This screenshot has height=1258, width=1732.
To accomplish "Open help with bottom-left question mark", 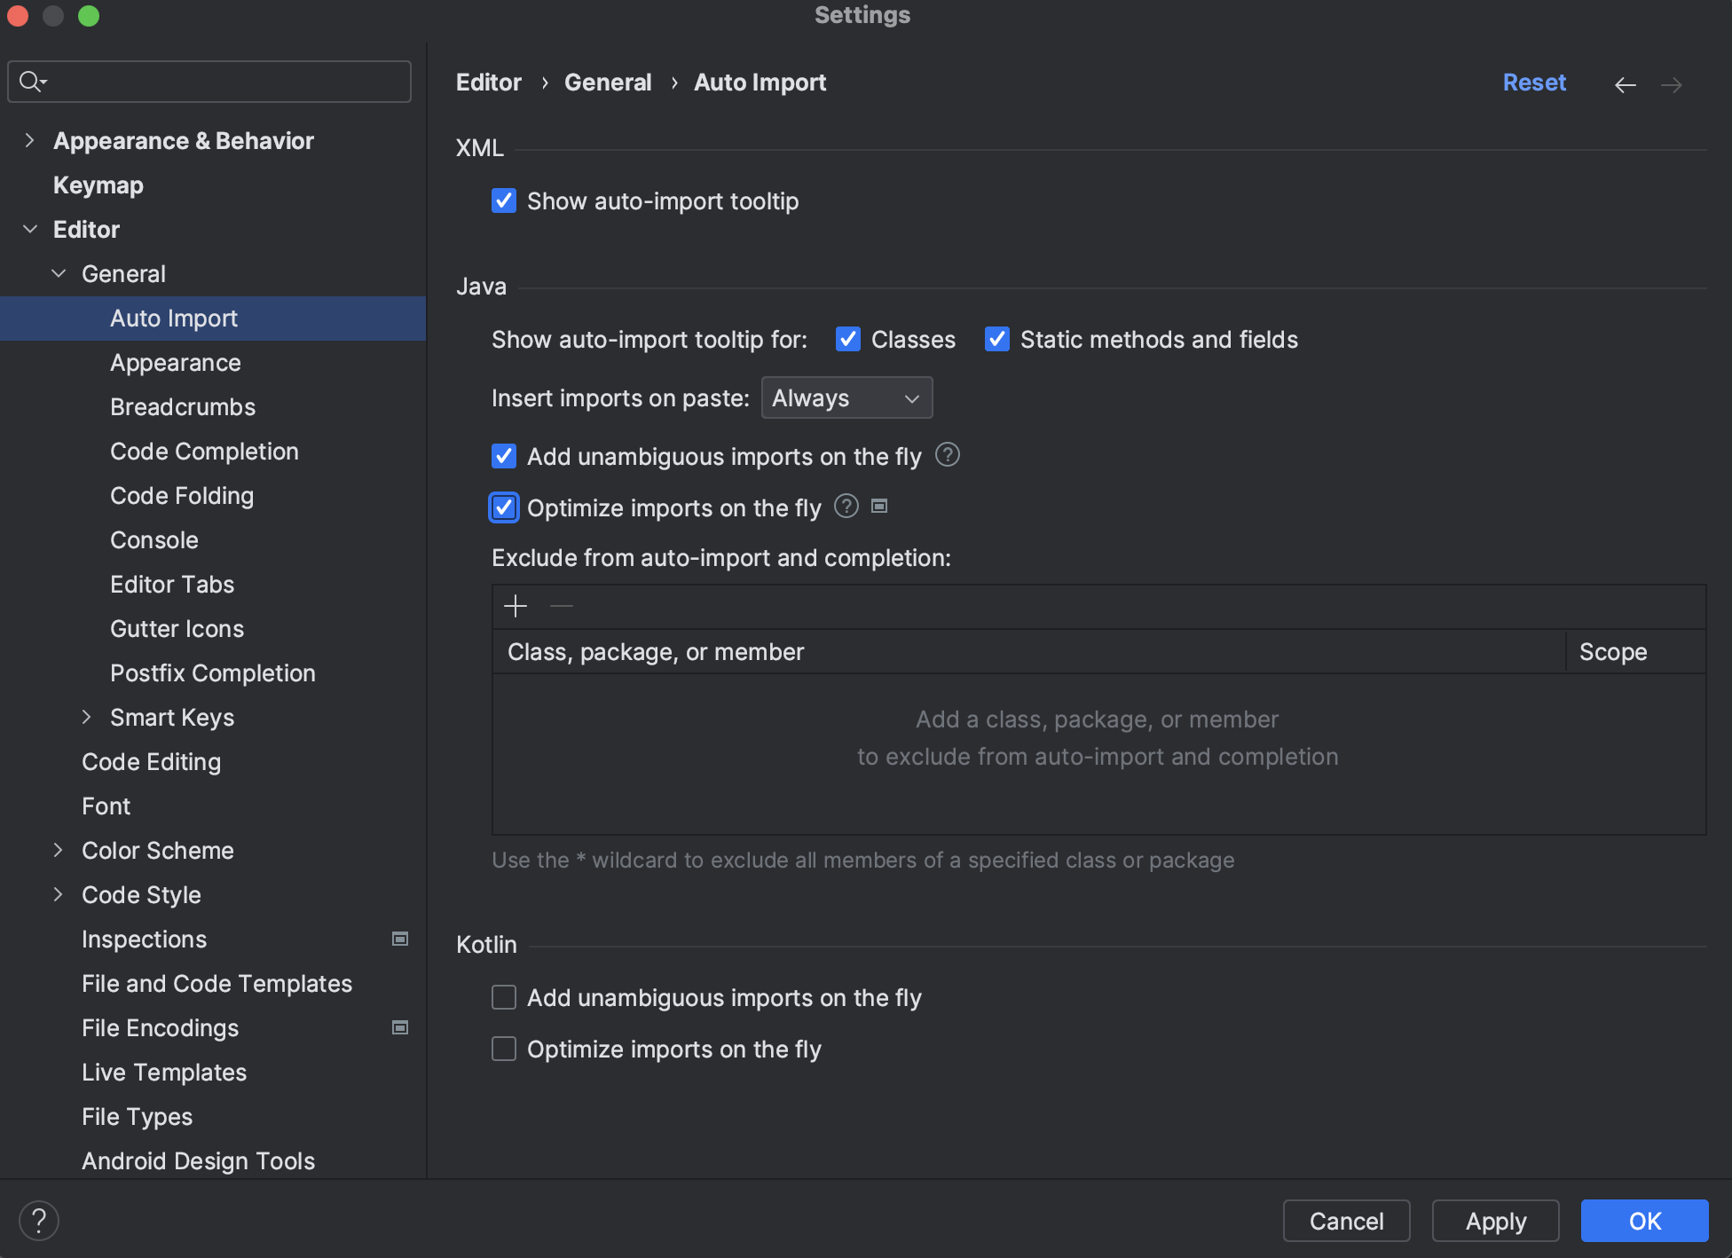I will click(39, 1221).
